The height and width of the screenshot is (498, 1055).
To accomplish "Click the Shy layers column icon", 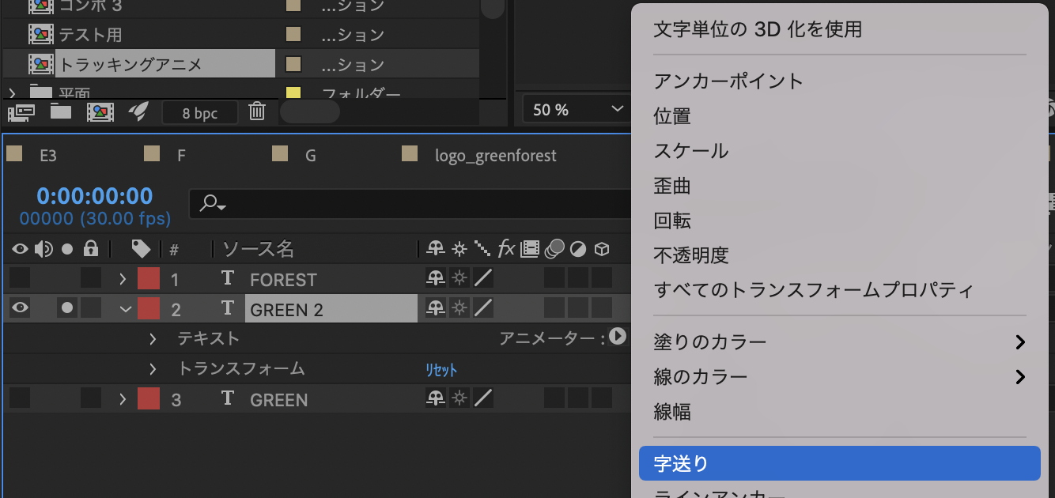I will coord(434,249).
